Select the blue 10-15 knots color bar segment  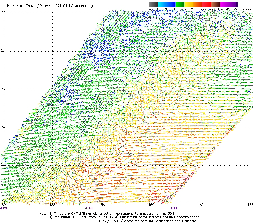click(171, 4)
